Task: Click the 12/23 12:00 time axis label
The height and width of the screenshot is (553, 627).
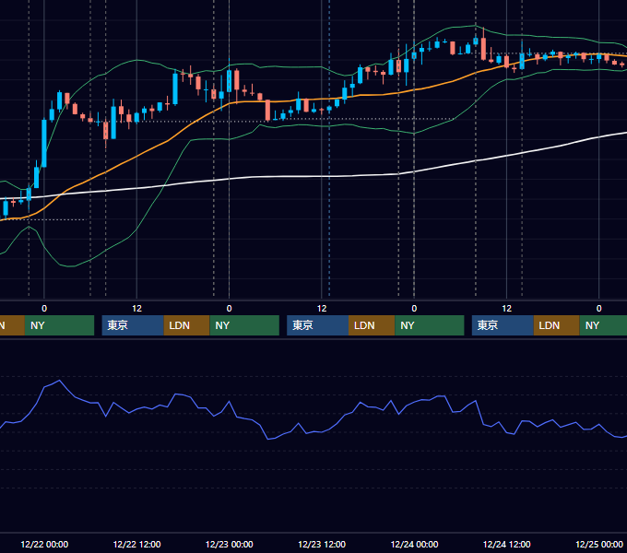Action: [322, 544]
